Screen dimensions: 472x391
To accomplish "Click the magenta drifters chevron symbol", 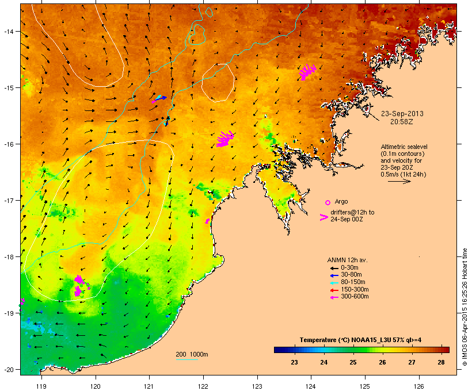I will click(x=323, y=217).
